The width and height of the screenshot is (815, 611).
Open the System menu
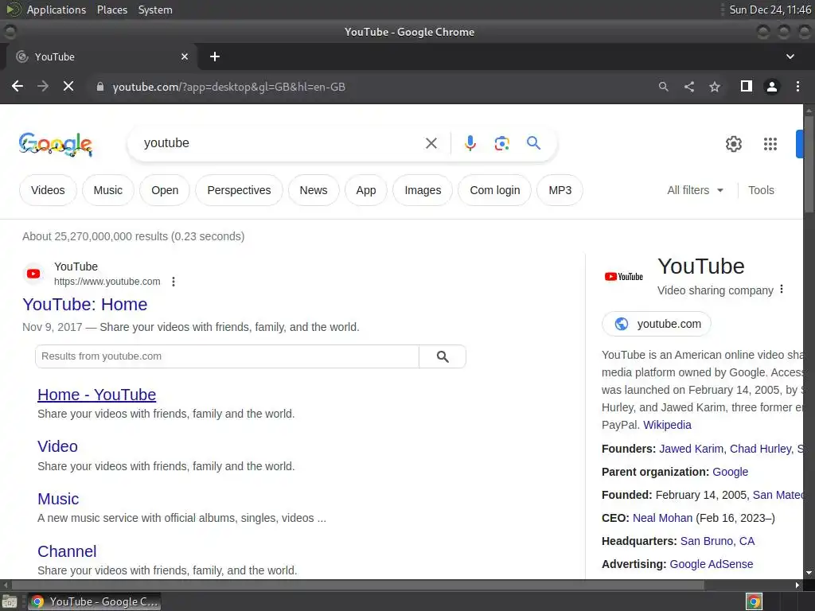click(x=155, y=10)
